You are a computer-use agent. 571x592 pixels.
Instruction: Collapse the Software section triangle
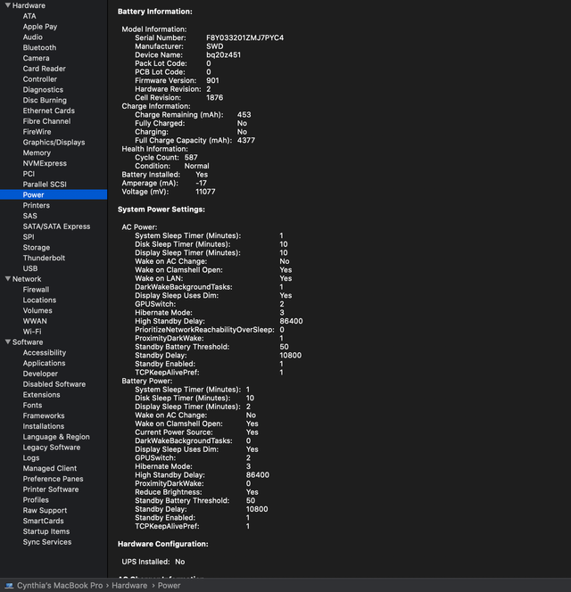(x=7, y=342)
